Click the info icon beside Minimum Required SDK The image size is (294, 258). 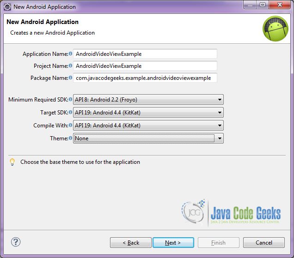click(70, 99)
